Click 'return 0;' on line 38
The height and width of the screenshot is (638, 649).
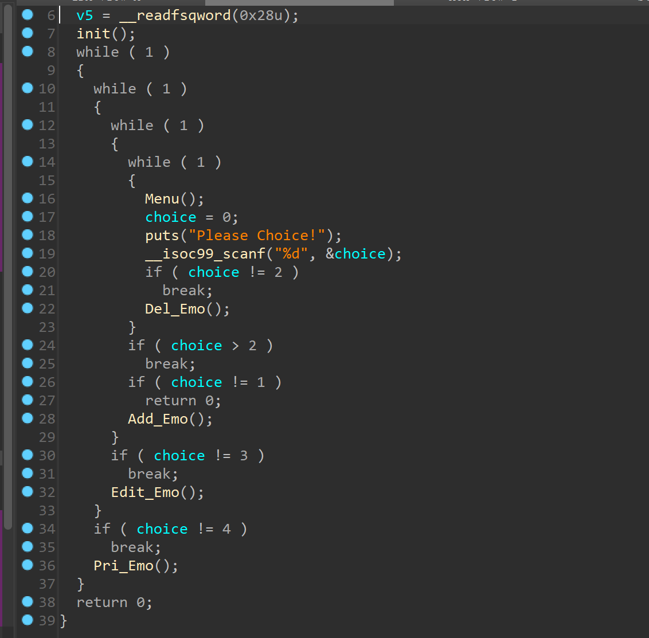click(x=114, y=602)
